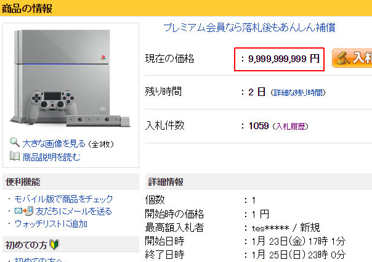Open 入札履歴 bid history link
This screenshot has width=372, height=262.
coord(291,126)
